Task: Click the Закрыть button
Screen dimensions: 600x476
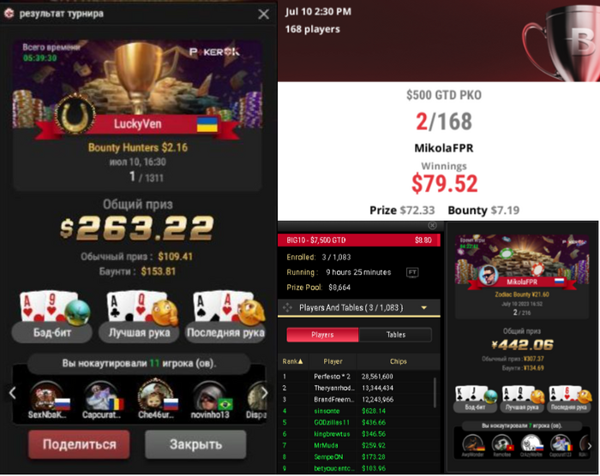Action: [x=195, y=444]
